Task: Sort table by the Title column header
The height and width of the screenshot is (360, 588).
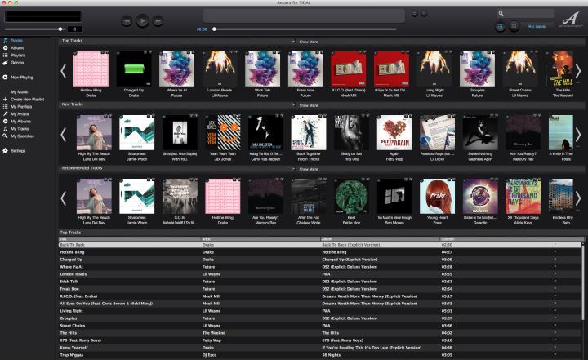Action: (x=130, y=239)
